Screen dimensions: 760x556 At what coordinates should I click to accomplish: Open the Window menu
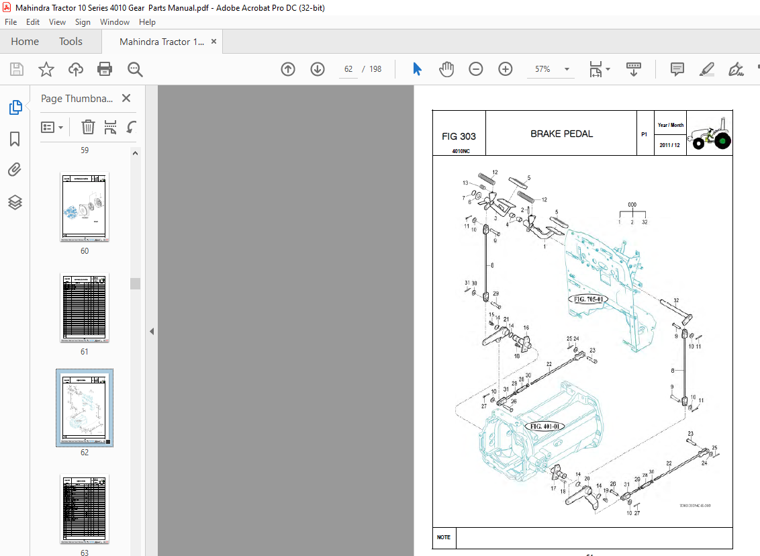[114, 21]
